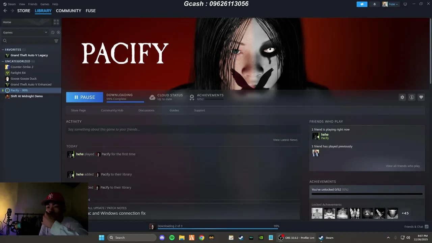Screen dimensions: 432x243
Task: Click the three-chickens locked achievement
Action: point(355,213)
